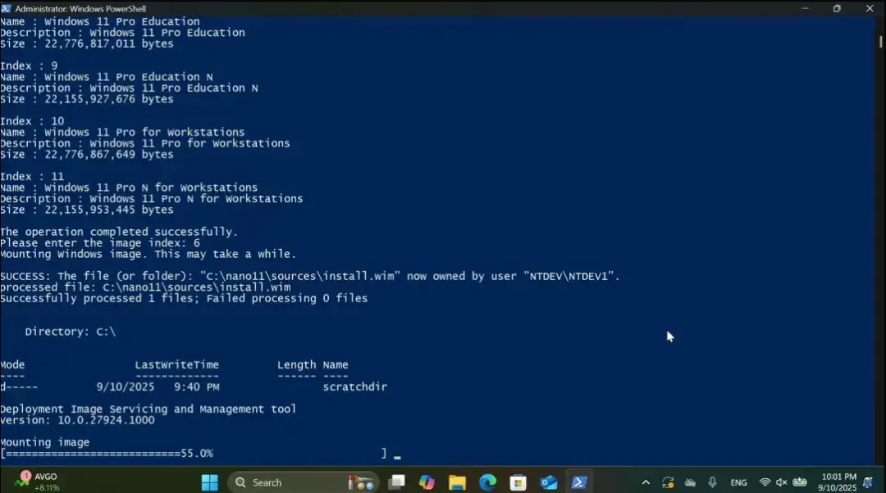This screenshot has width=886, height=493.
Task: Click the taskbar Search box
Action: [304, 482]
